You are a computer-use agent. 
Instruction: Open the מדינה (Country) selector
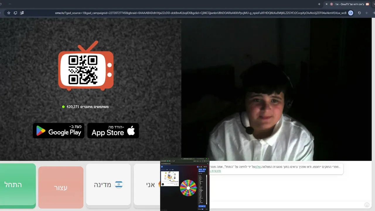coord(108,185)
